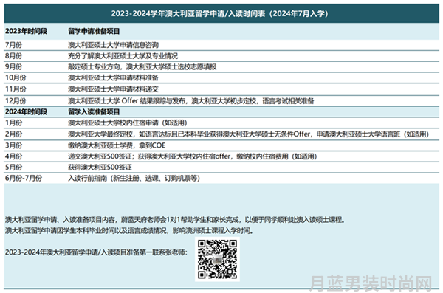Select the 2月份 最终定校 description
Image resolution: width=443 pixels, height=293 pixels.
click(248, 134)
